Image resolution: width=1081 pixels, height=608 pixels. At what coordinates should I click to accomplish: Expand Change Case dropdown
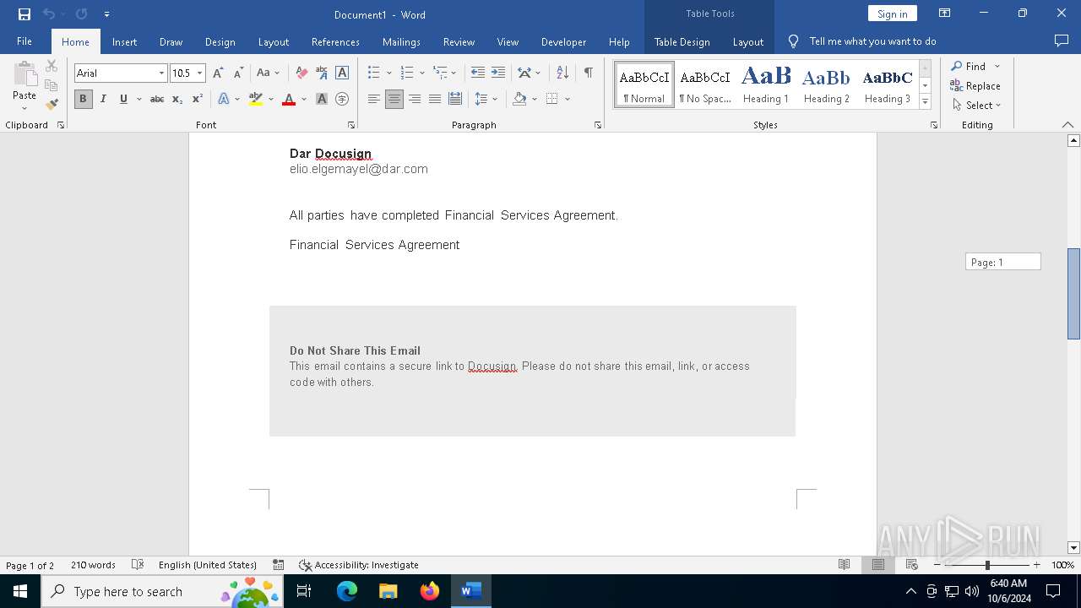[277, 73]
